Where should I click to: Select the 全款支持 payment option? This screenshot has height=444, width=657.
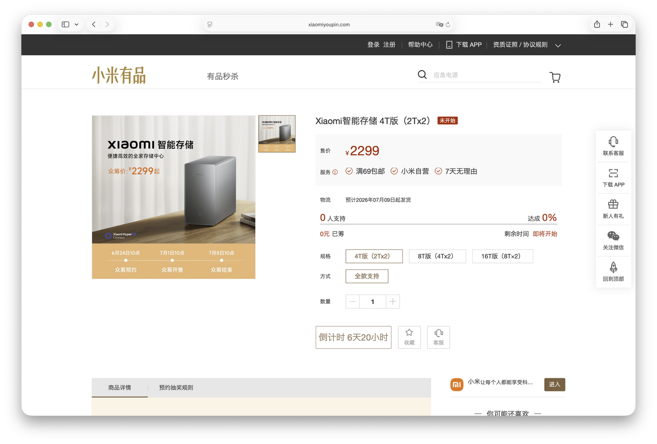click(367, 276)
